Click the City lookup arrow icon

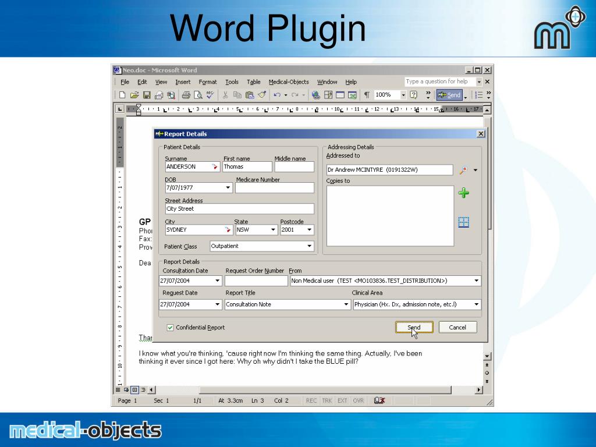228,230
